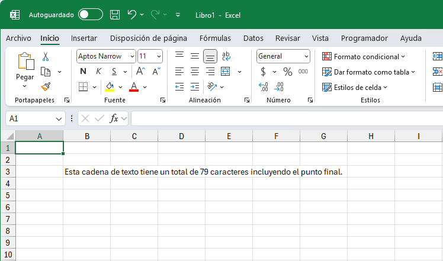Open the font color palette arrow
The height and width of the screenshot is (261, 443).
(x=145, y=87)
